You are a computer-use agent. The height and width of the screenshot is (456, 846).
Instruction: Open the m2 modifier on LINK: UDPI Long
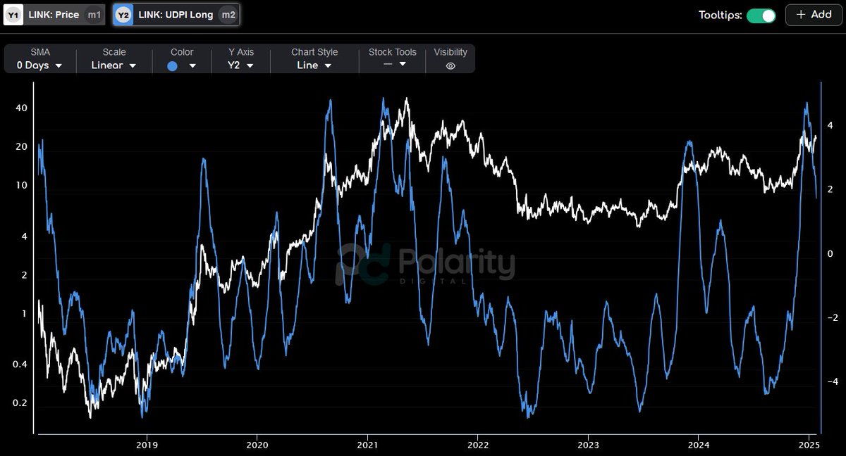[228, 14]
